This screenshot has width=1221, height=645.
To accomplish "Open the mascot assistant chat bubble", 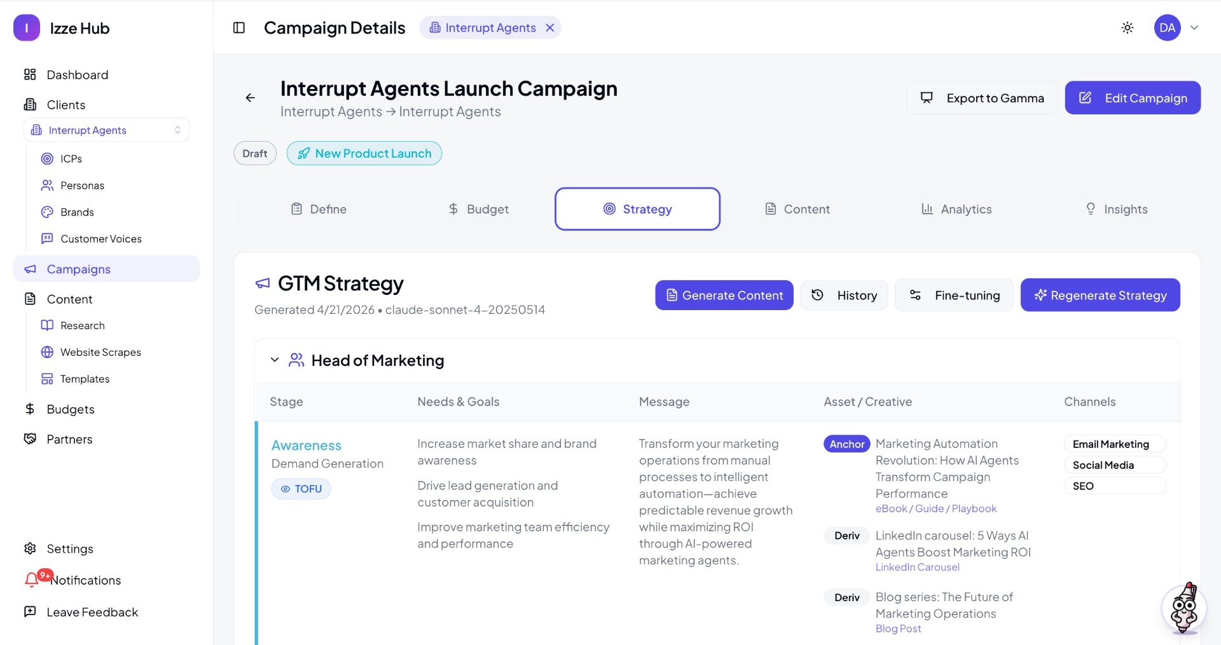I will click(1184, 609).
